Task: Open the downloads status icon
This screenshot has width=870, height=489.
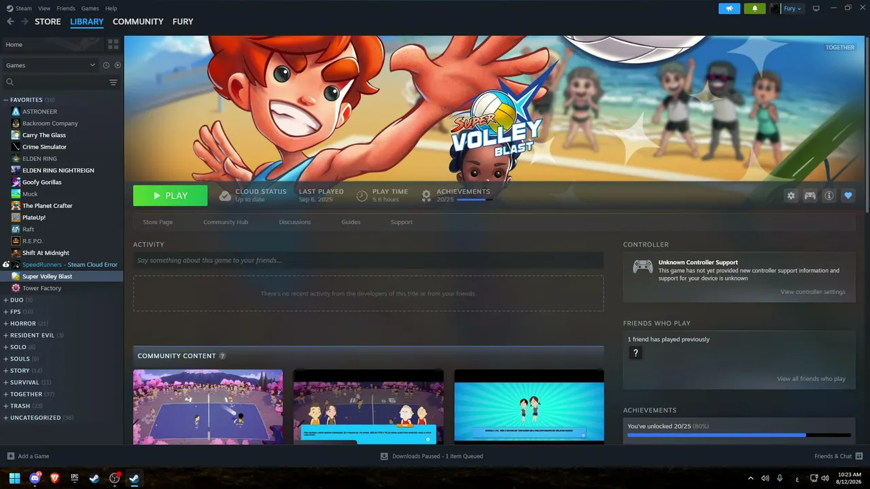Action: pos(384,456)
